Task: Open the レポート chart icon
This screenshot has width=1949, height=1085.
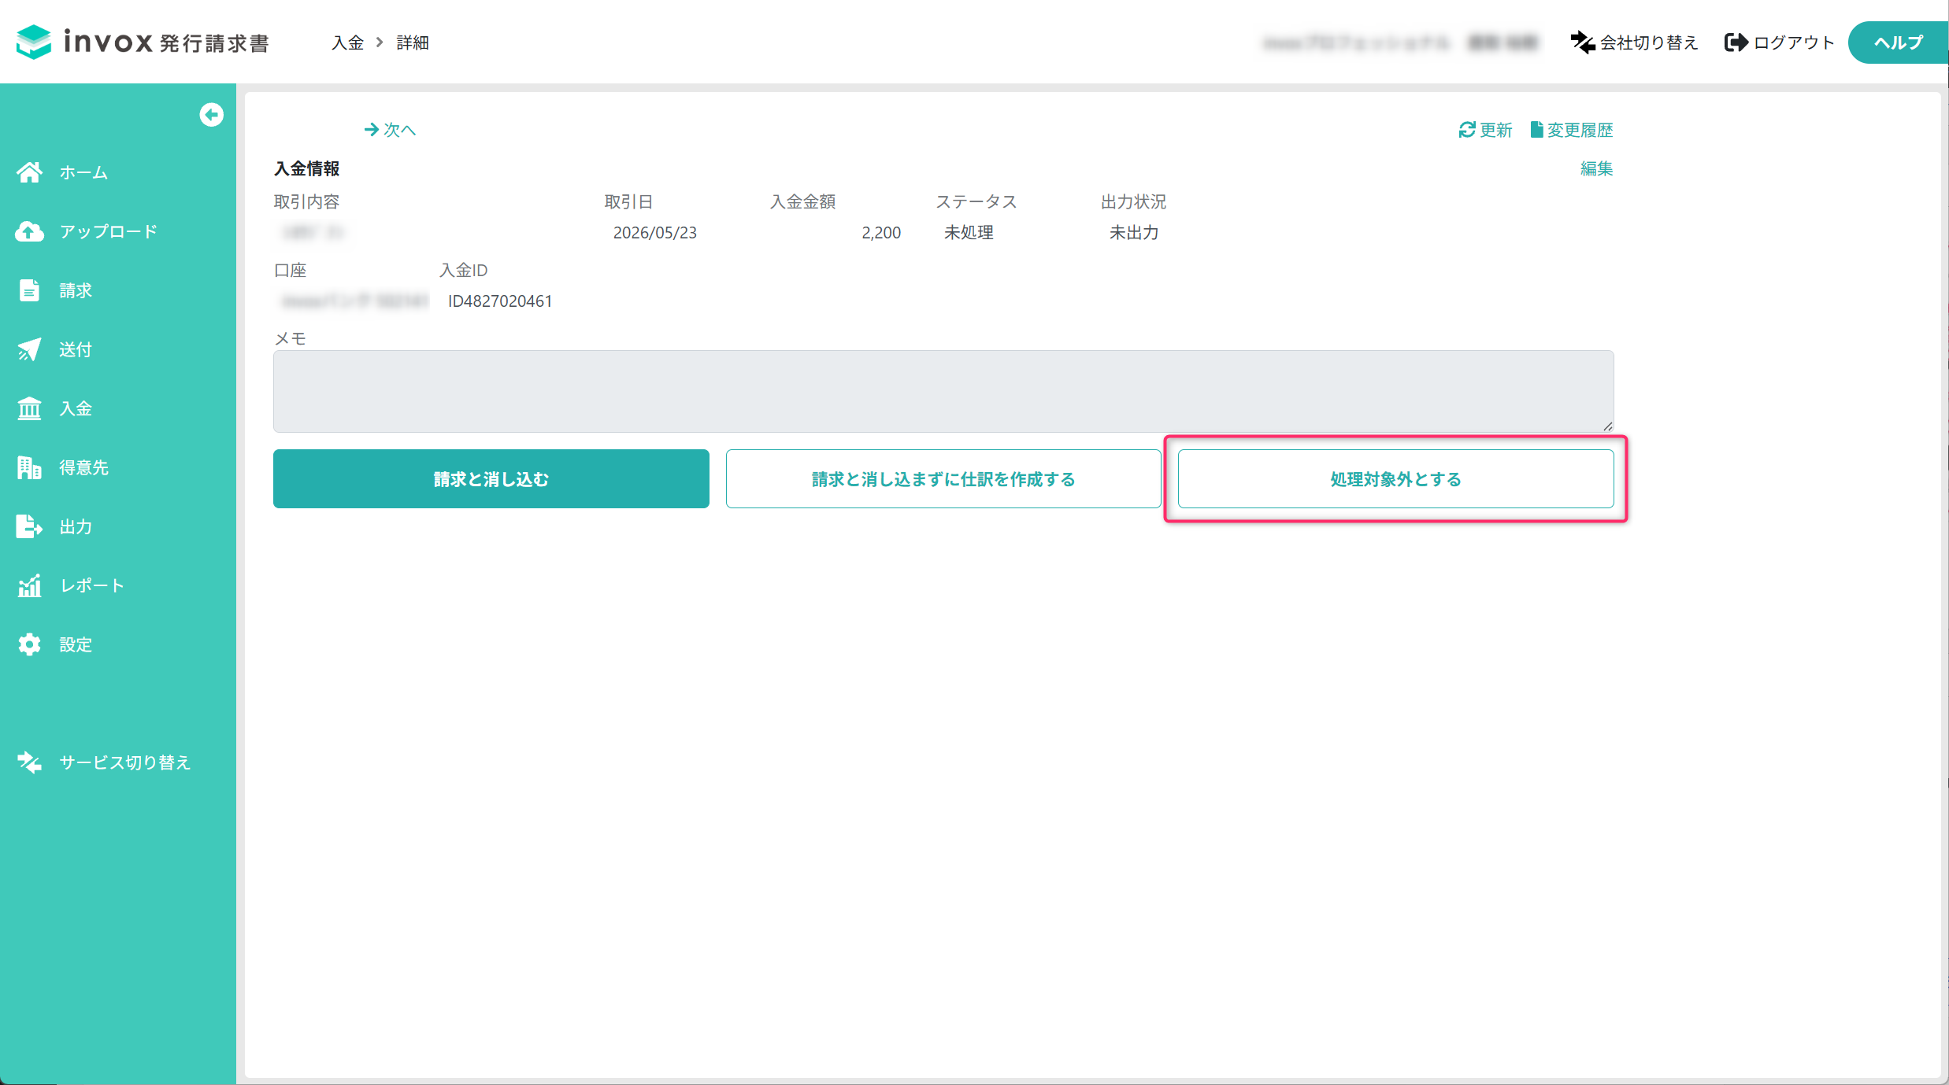Action: coord(29,585)
